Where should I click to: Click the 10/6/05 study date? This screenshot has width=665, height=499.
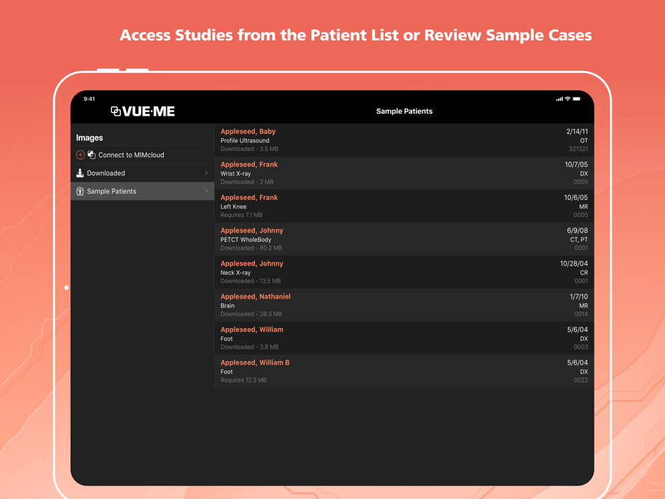point(575,198)
